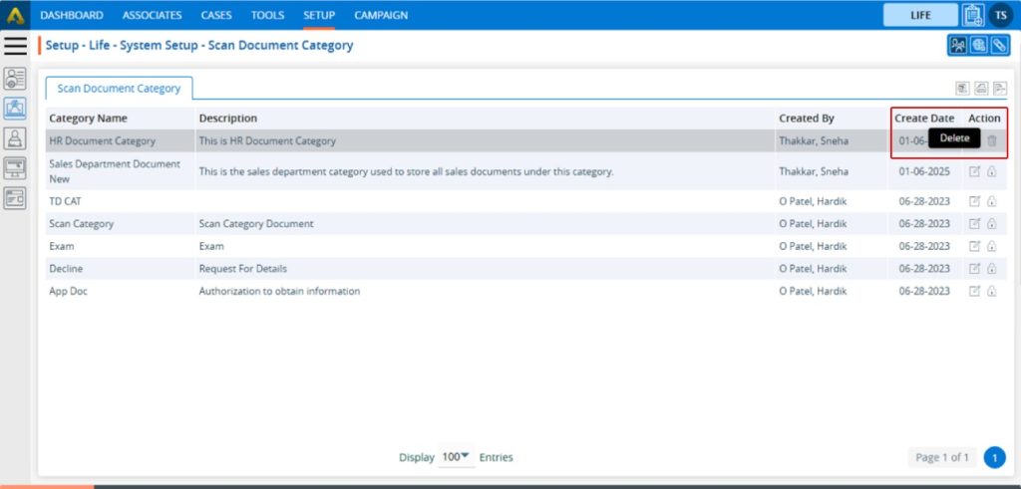Click the lock icon for Decline row

(x=991, y=269)
